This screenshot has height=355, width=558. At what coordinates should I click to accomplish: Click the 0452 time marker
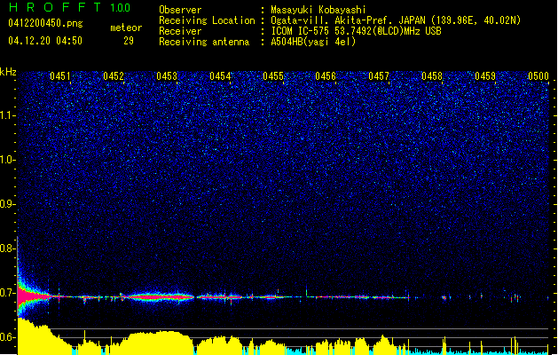114,76
